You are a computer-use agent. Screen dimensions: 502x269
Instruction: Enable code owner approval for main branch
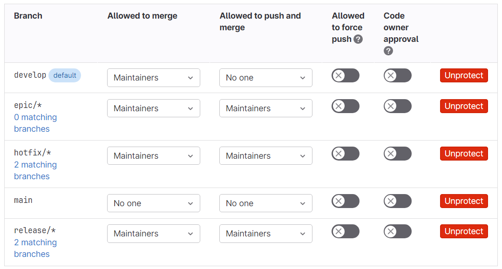click(x=398, y=201)
